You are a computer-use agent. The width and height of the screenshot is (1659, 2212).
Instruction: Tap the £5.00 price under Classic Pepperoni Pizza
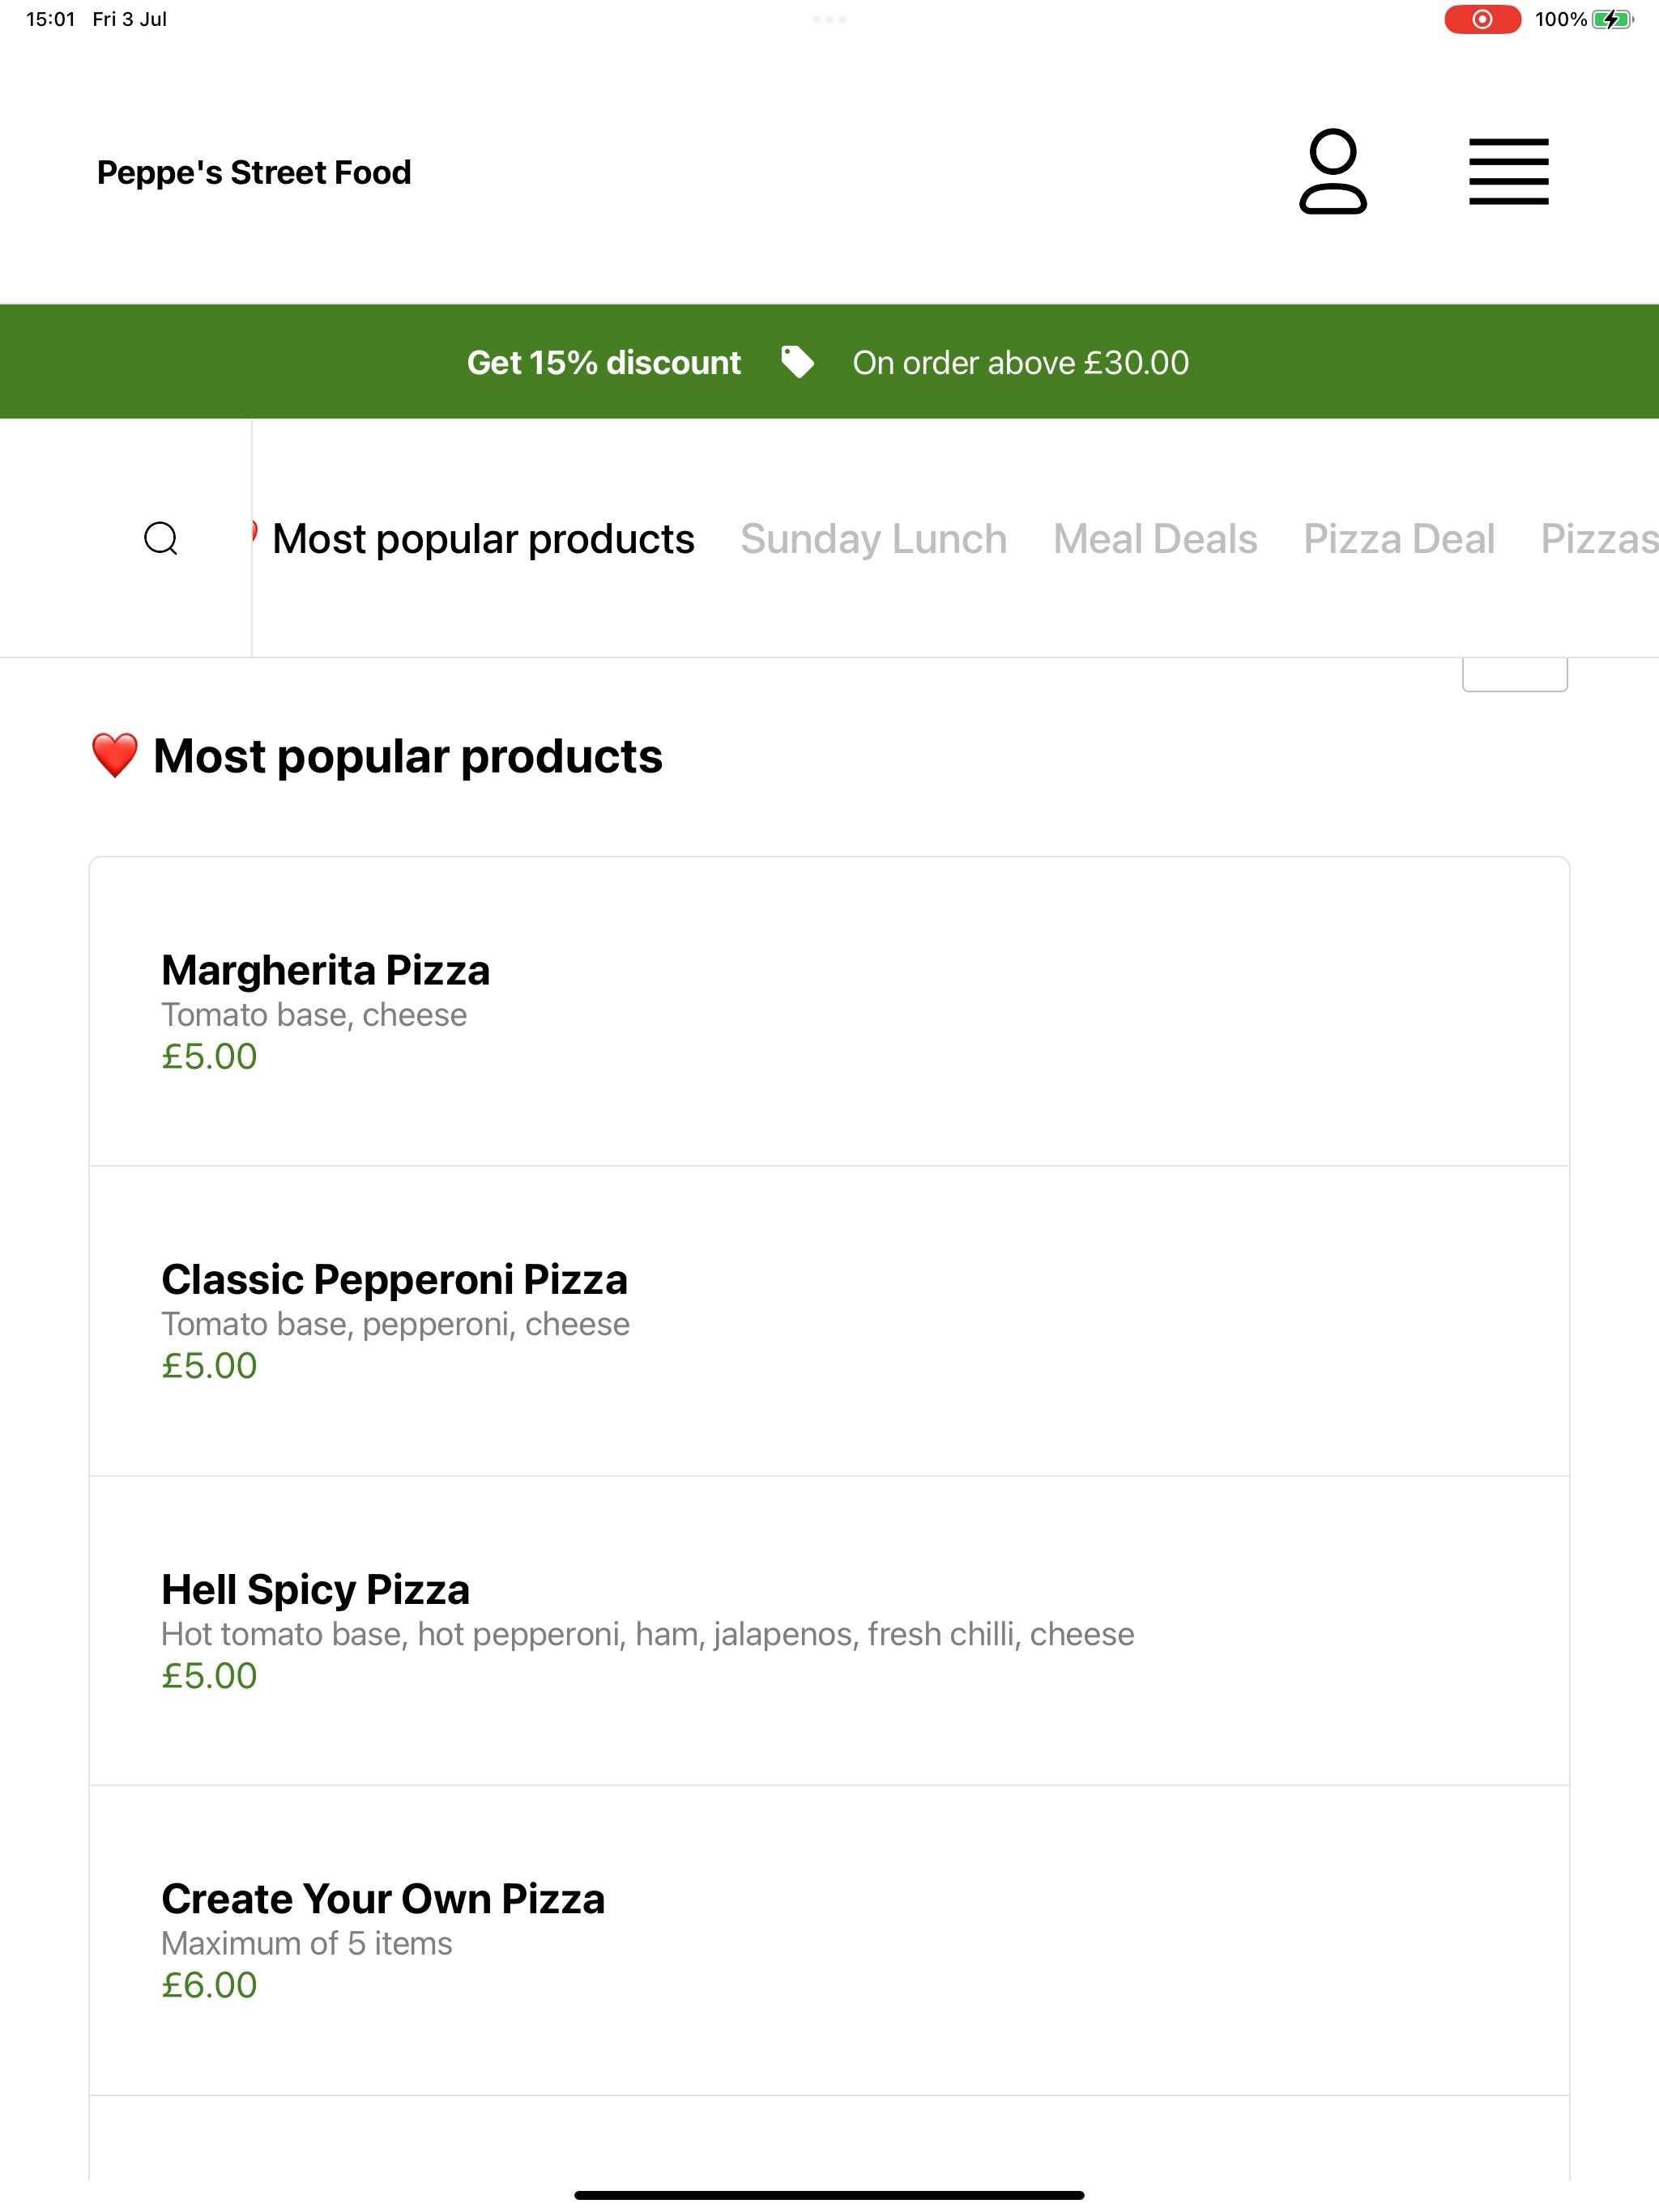pos(209,1365)
